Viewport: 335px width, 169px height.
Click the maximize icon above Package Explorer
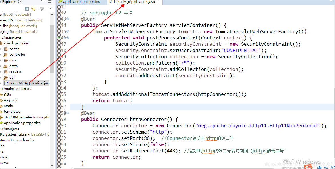click(49, 1)
